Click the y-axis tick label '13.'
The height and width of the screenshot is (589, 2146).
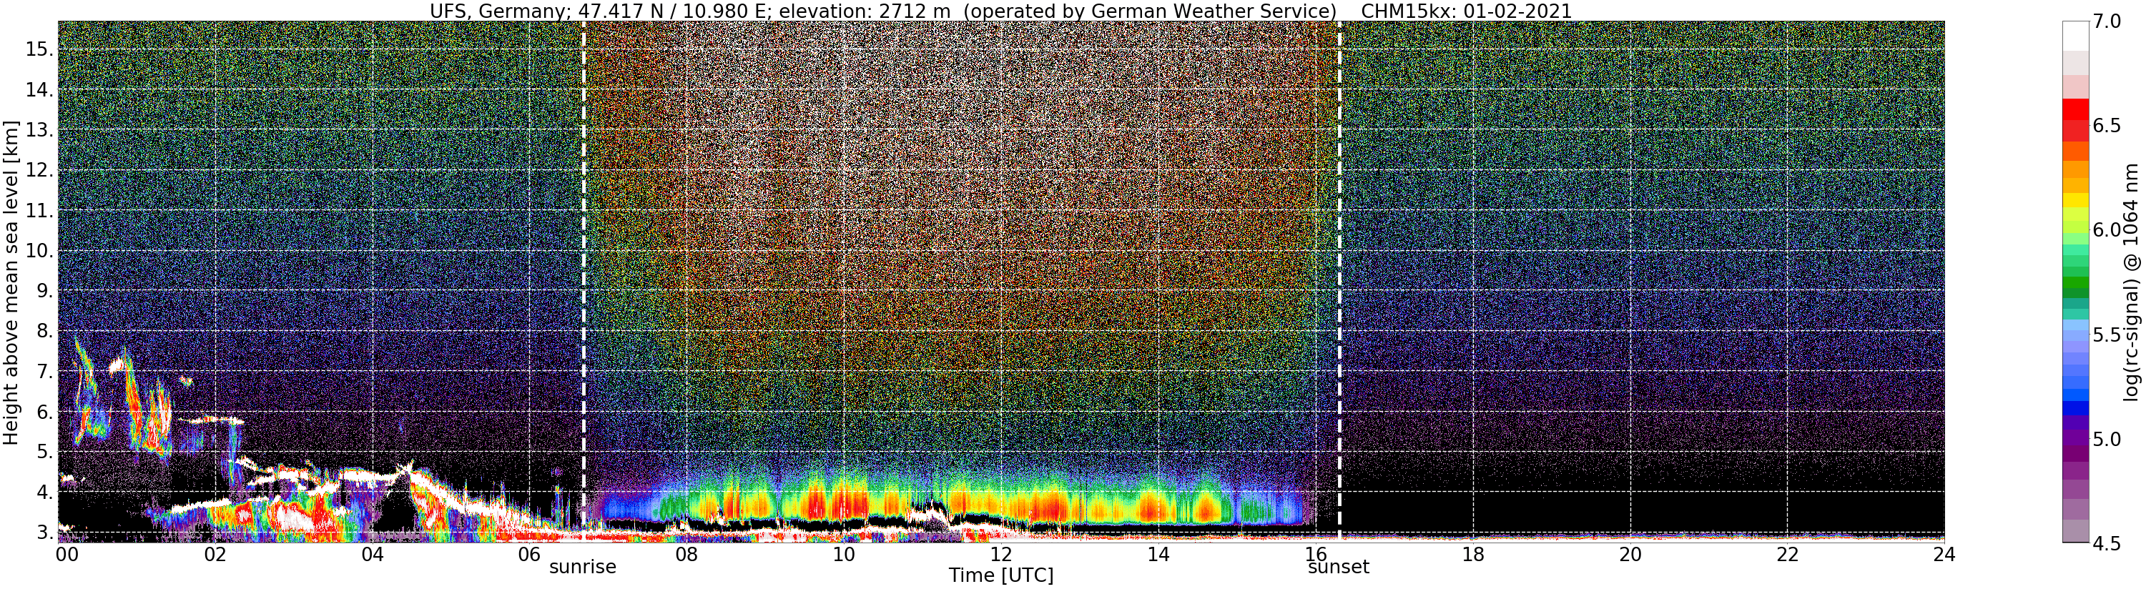tap(39, 130)
